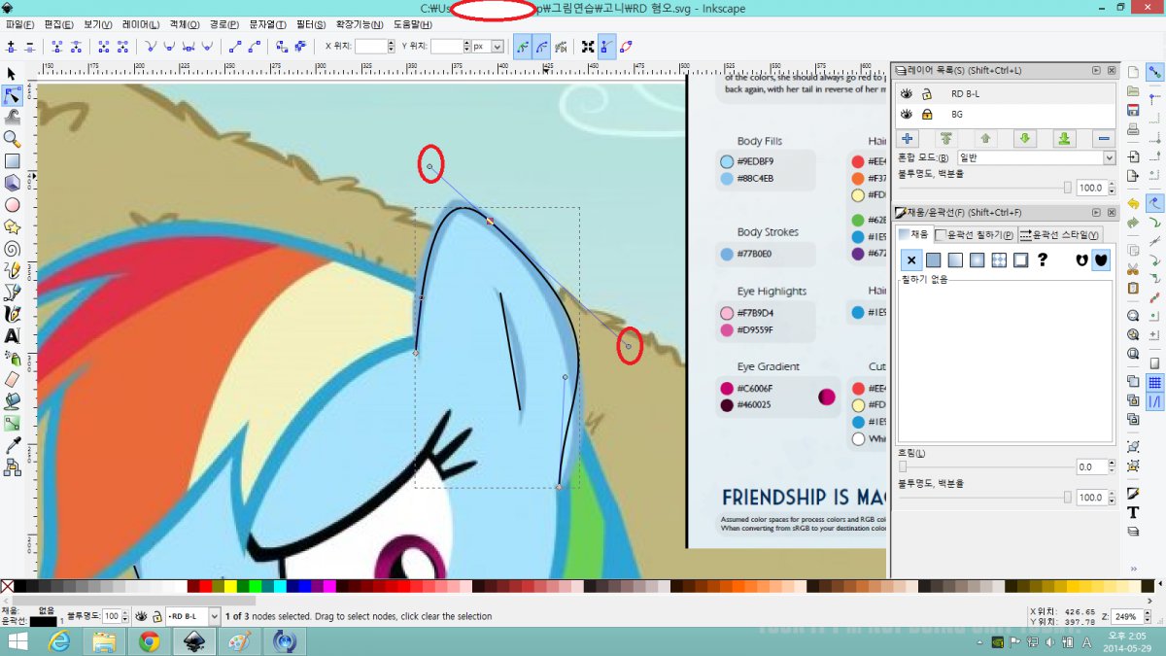This screenshot has height=656, width=1166.
Task: Open the RD B-L layer selector dropdown
Action: point(192,616)
